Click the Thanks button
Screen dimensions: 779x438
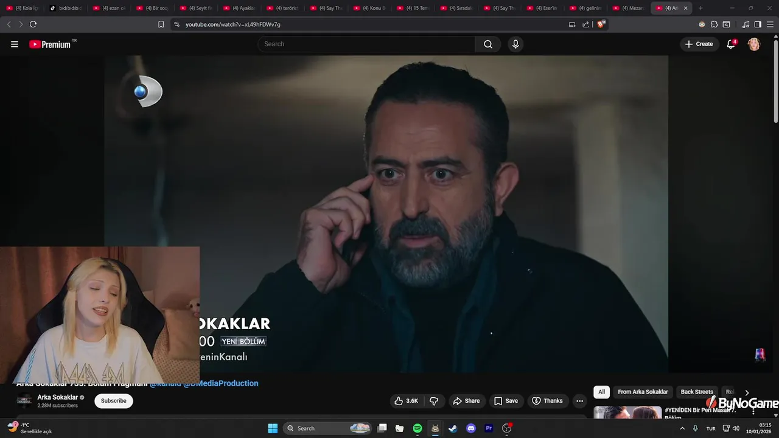[x=547, y=401]
